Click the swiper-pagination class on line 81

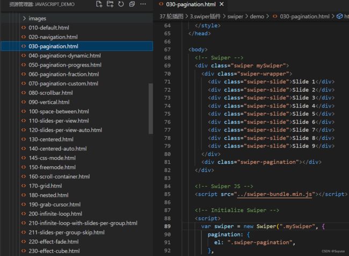click(268, 162)
